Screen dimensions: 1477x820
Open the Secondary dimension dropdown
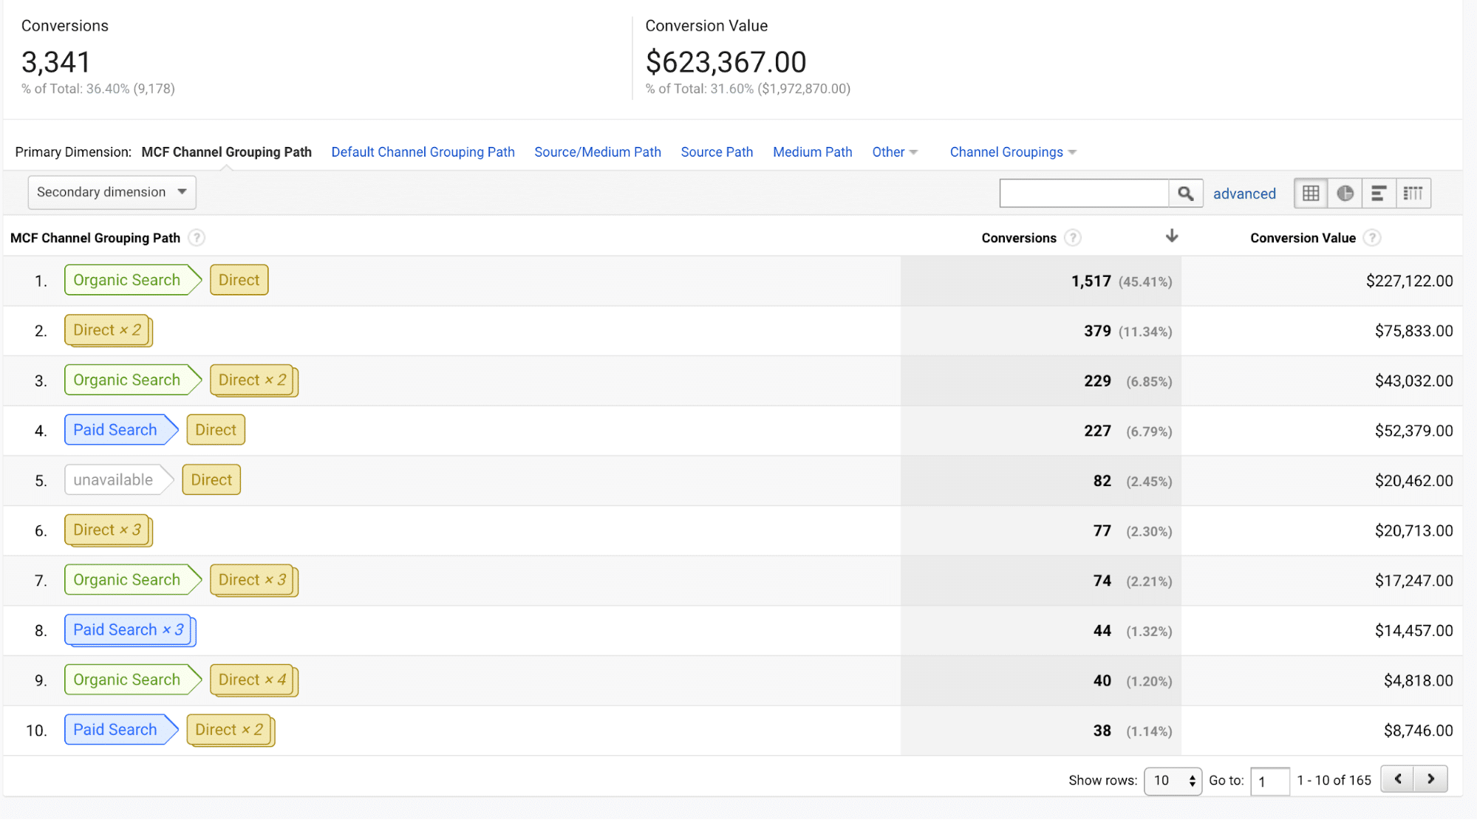[x=112, y=192]
